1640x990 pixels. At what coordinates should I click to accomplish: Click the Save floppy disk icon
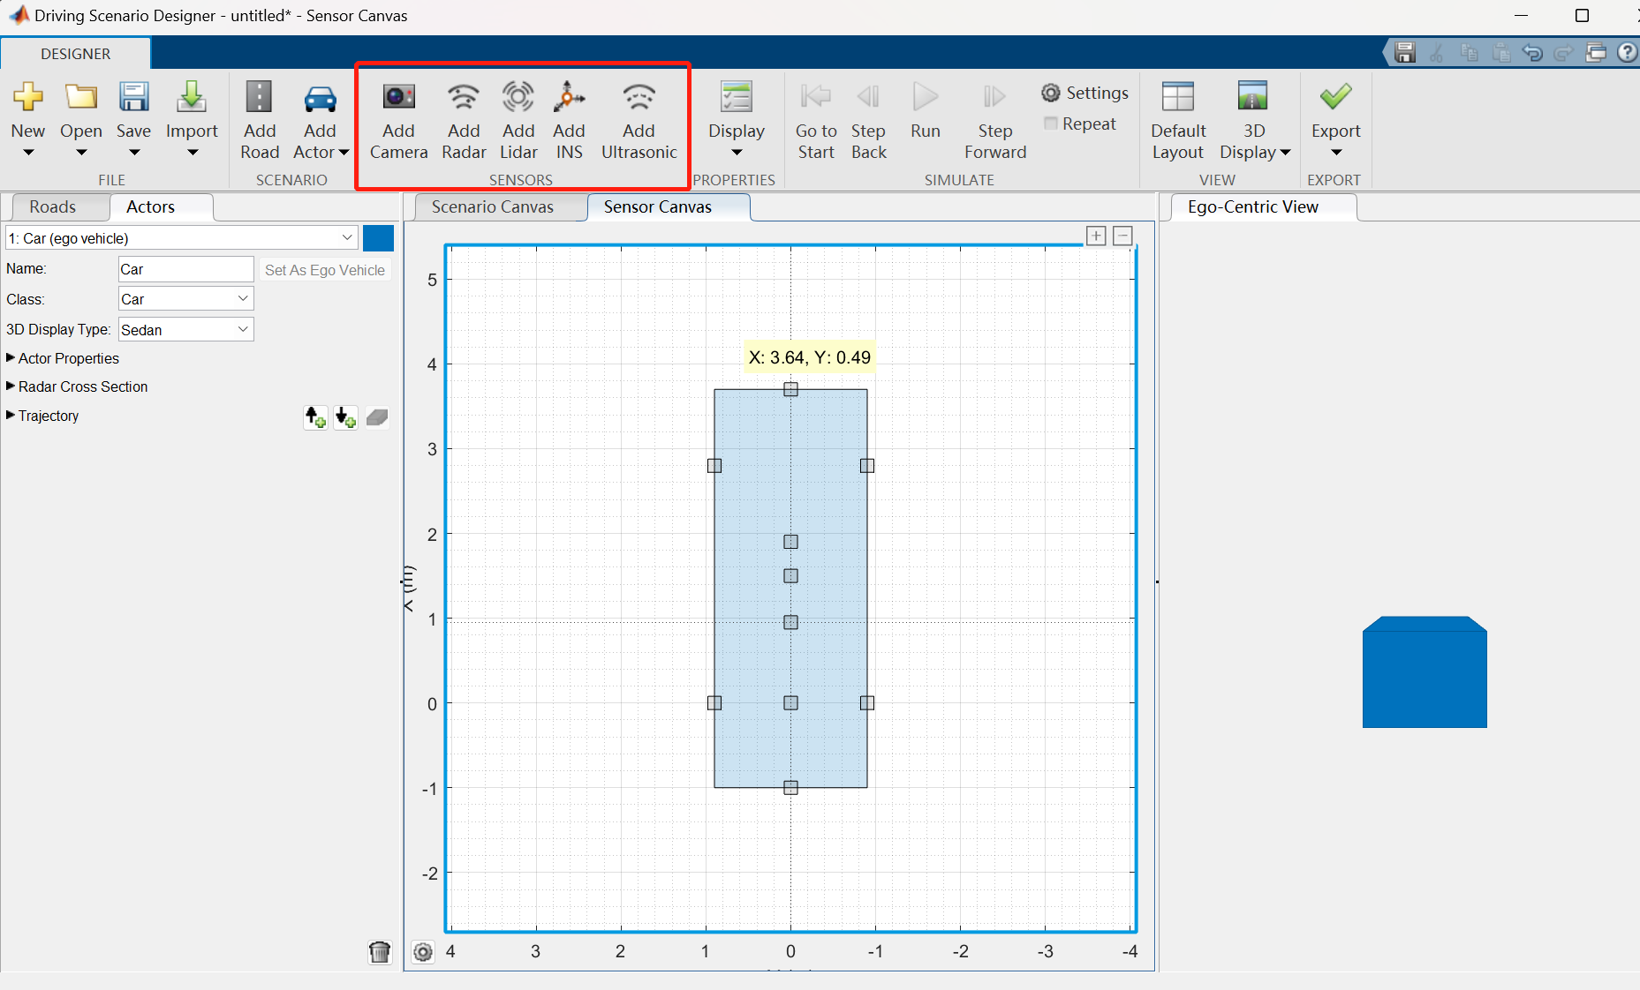click(x=133, y=96)
